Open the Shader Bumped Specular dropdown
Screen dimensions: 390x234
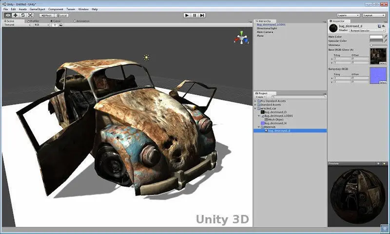click(x=368, y=31)
